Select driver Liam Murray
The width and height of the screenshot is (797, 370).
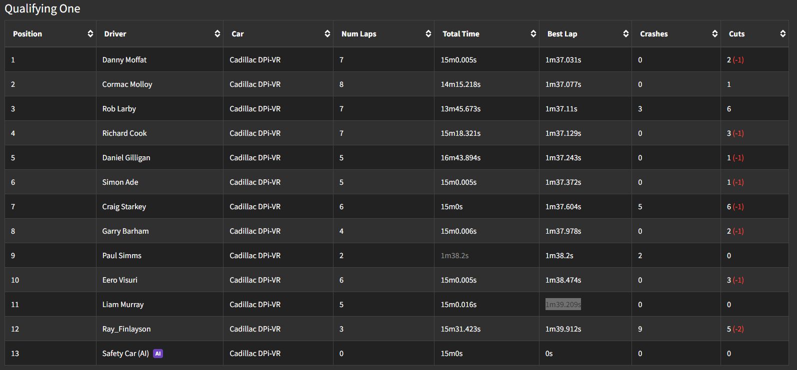pyautogui.click(x=123, y=305)
